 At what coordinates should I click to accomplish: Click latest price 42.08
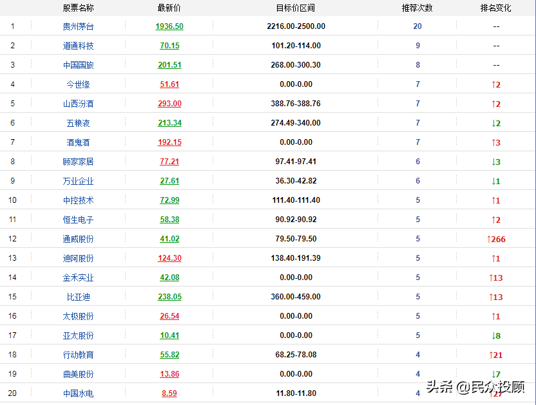tap(169, 277)
